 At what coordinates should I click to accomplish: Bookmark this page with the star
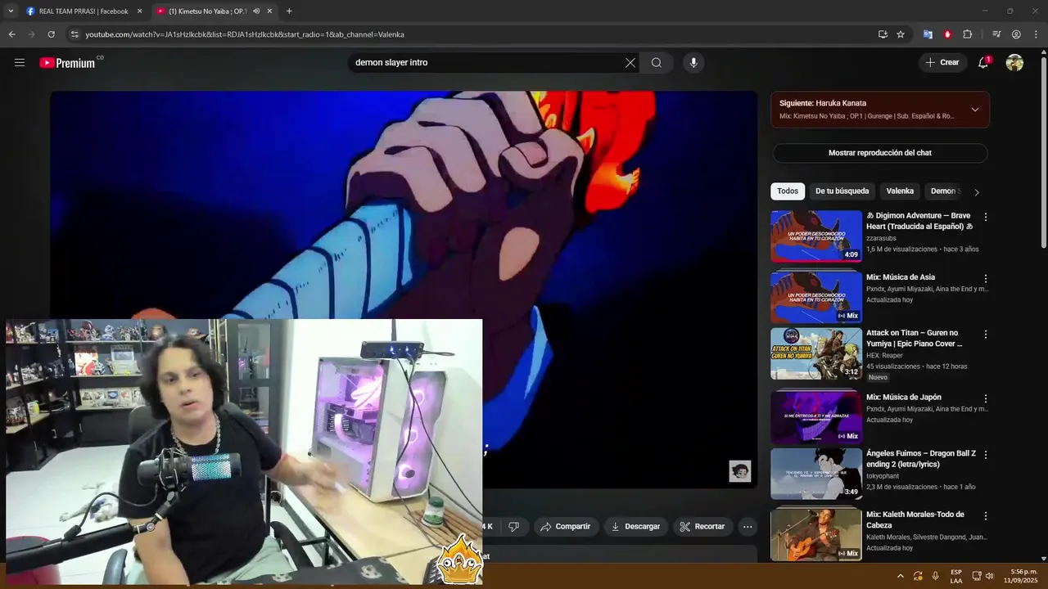[901, 34]
